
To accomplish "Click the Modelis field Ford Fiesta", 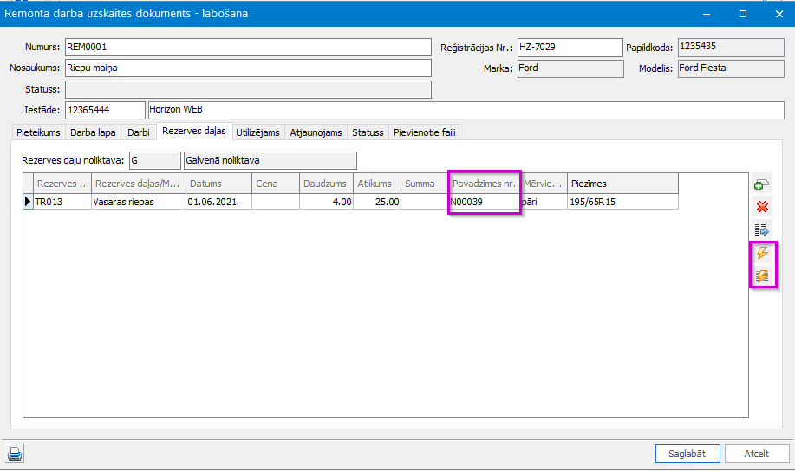I will pyautogui.click(x=731, y=69).
